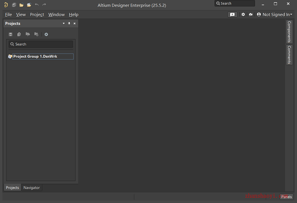Click the Open Project icon in the title bar
This screenshot has width=297, height=203.
coord(29,5)
